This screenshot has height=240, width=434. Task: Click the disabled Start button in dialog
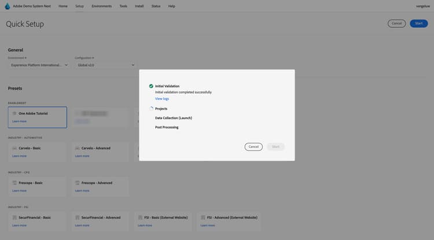[x=275, y=147]
